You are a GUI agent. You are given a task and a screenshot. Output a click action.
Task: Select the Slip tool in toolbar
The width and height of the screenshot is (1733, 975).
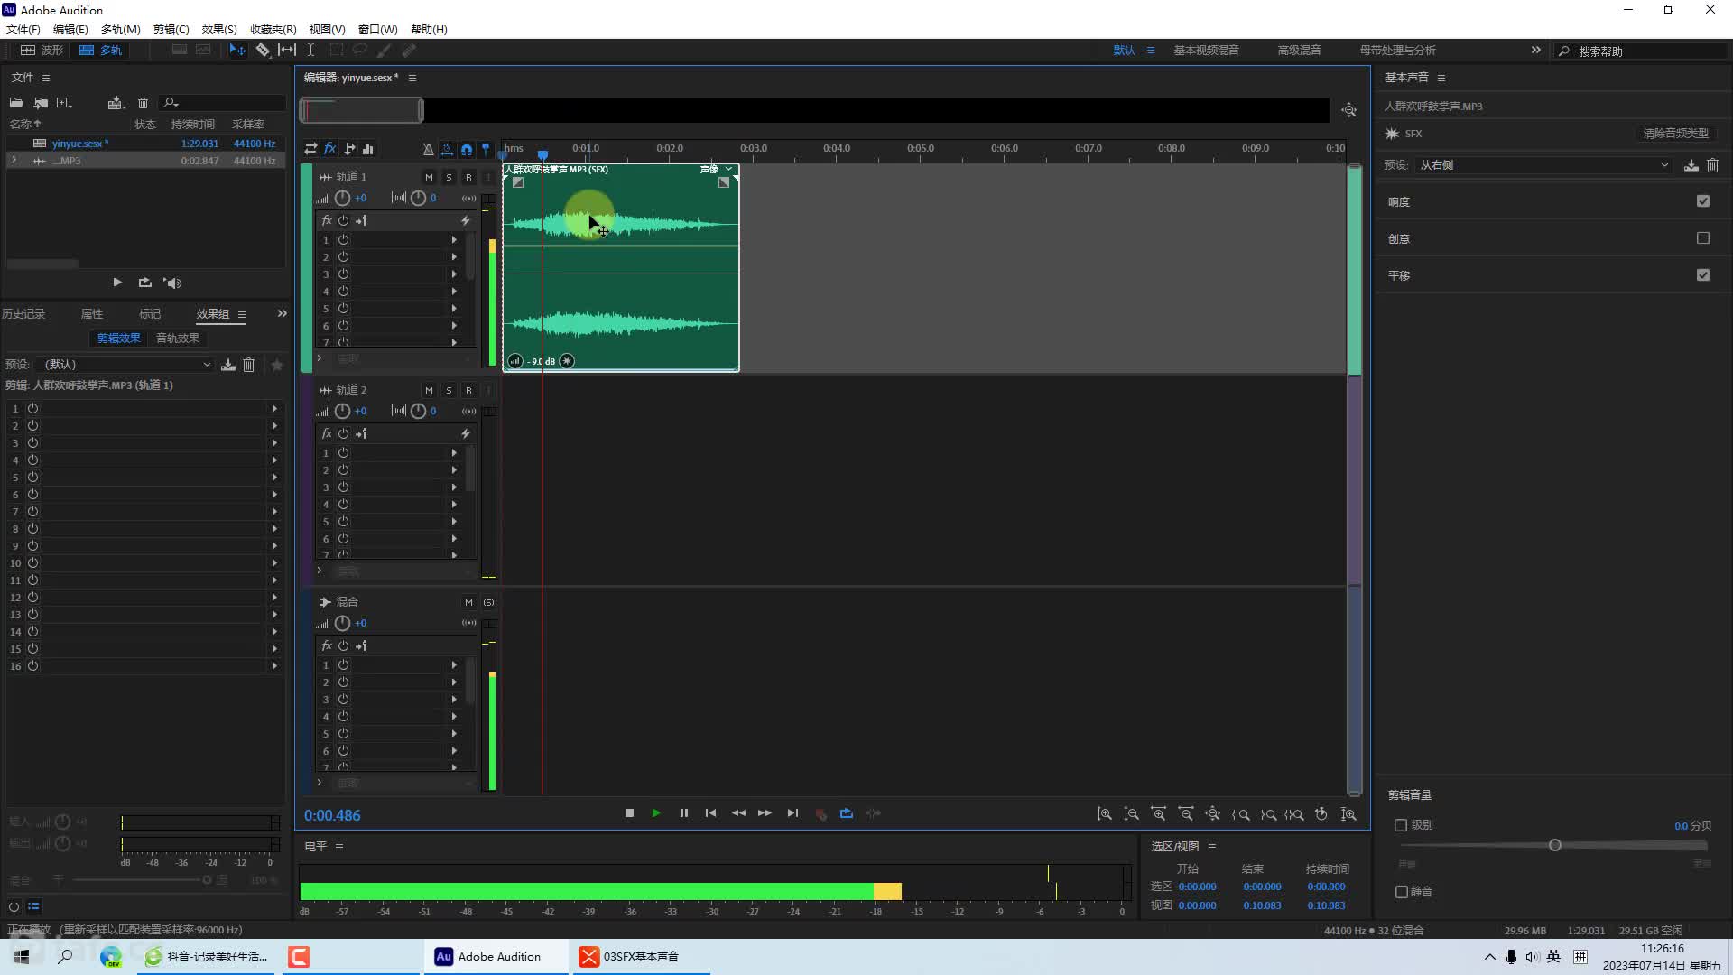pyautogui.click(x=286, y=51)
